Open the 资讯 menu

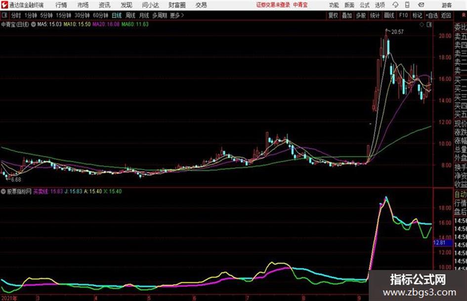click(105, 5)
